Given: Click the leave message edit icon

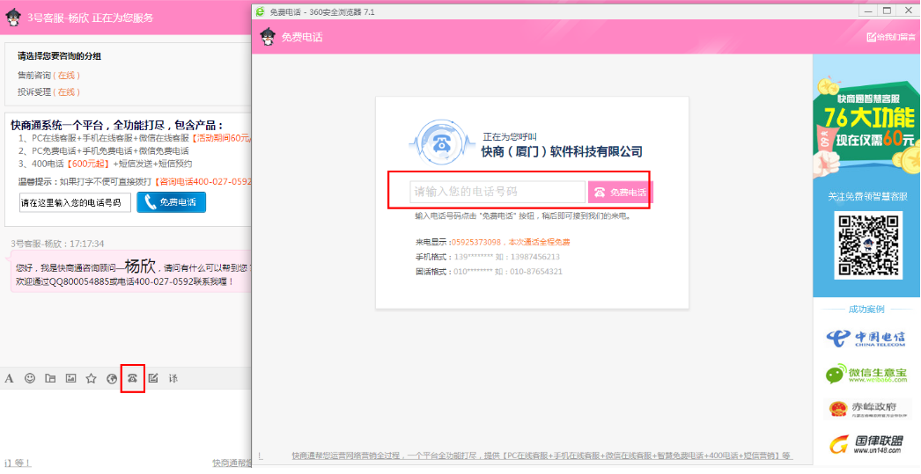Looking at the screenshot, I should pyautogui.click(x=153, y=378).
